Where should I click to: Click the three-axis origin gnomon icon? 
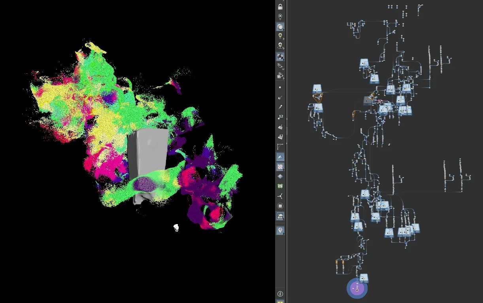pos(280,196)
